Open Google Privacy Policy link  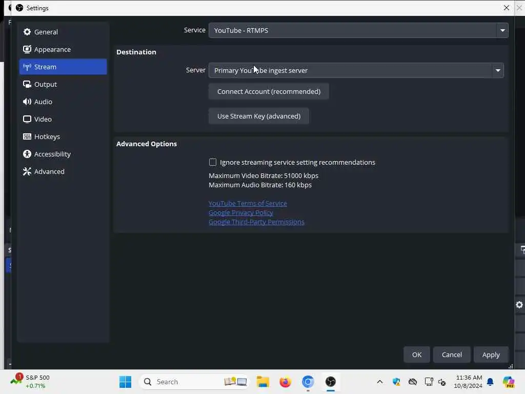click(x=241, y=212)
